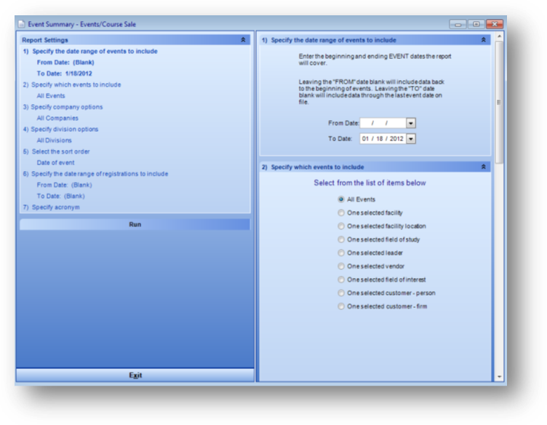Click To Date: 1/18/2012 summary line

(65, 74)
